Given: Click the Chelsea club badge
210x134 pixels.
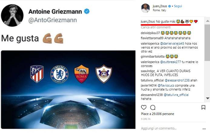Looking at the screenshot, I should click(59, 73).
